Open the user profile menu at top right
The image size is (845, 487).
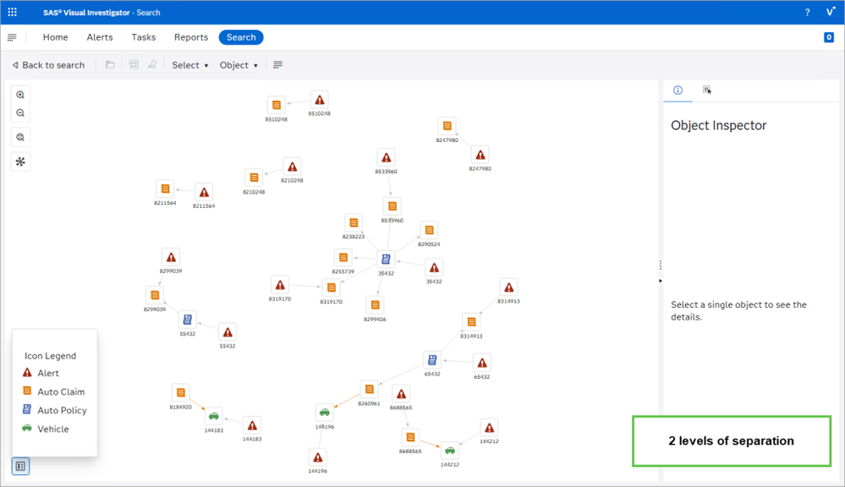831,12
